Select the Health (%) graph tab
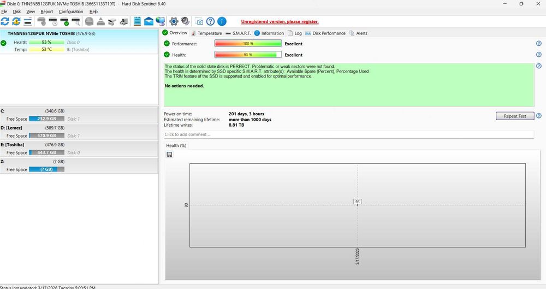This screenshot has width=546, height=289. pos(176,145)
